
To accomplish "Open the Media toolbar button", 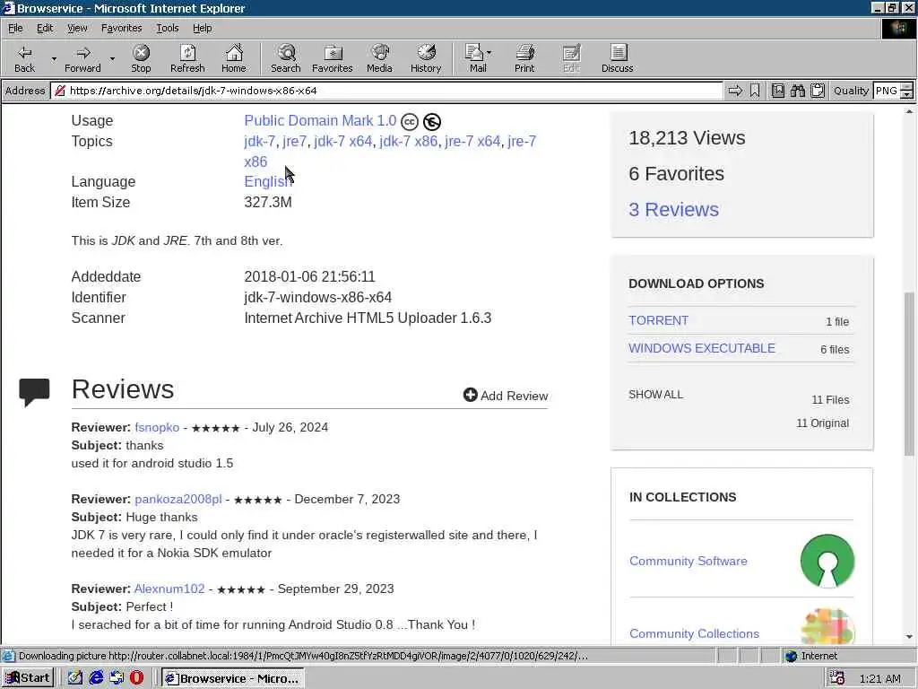I will tap(379, 58).
